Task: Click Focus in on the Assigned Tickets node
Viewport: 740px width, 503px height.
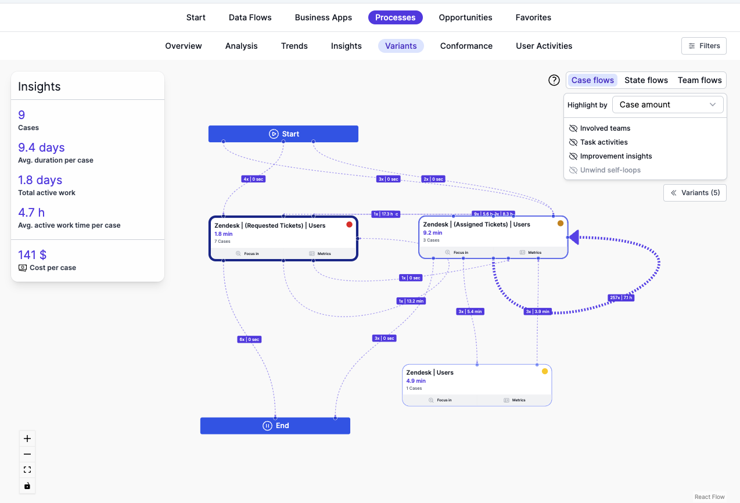Action: [458, 252]
